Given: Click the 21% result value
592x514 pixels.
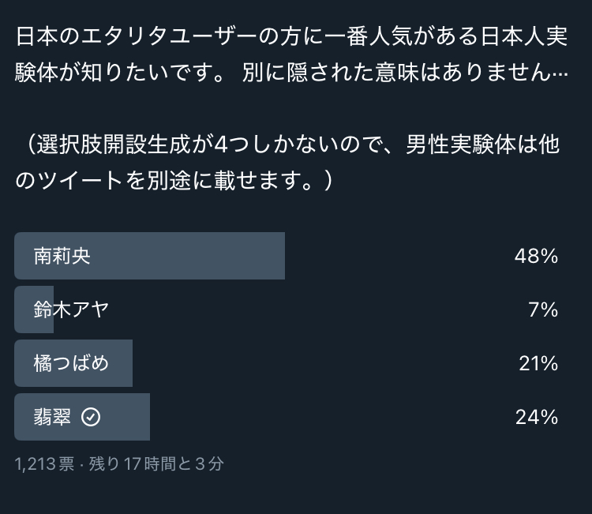Looking at the screenshot, I should coord(538,363).
